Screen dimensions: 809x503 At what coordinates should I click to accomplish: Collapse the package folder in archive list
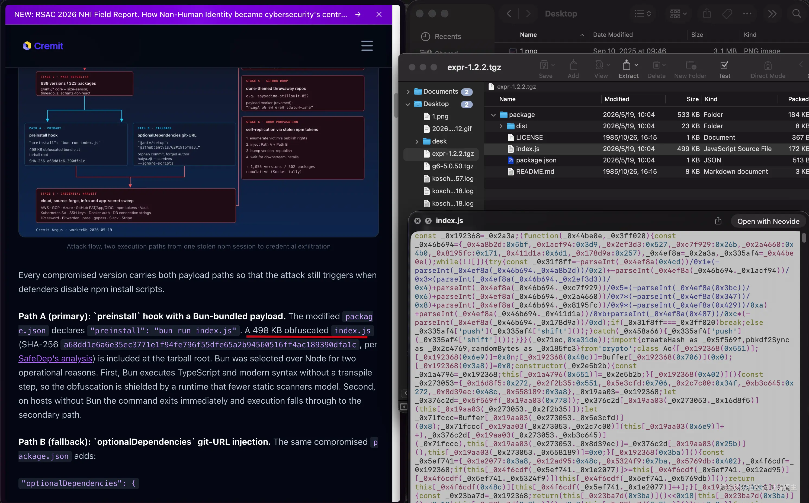click(x=493, y=115)
